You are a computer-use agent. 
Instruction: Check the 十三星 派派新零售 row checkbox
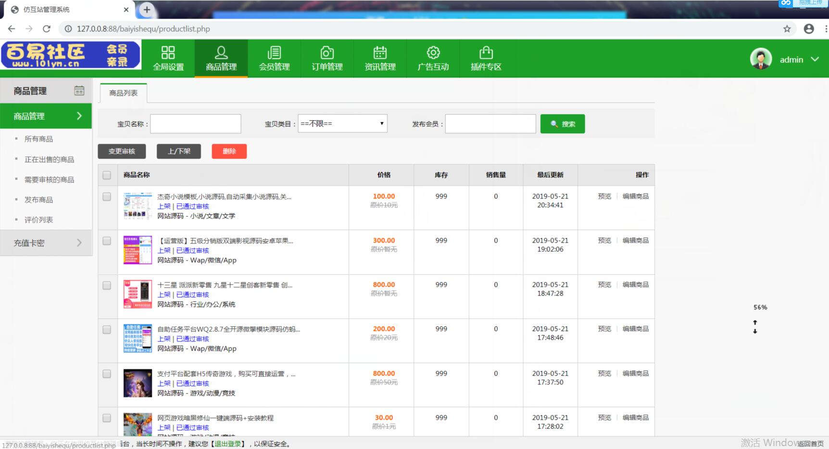(x=107, y=285)
